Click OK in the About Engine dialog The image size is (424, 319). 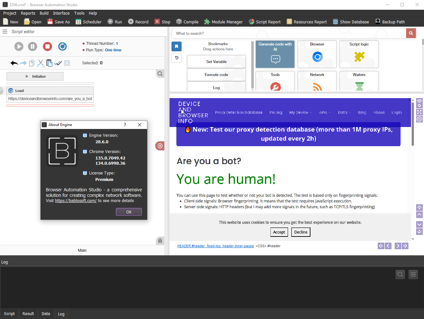[x=129, y=212]
